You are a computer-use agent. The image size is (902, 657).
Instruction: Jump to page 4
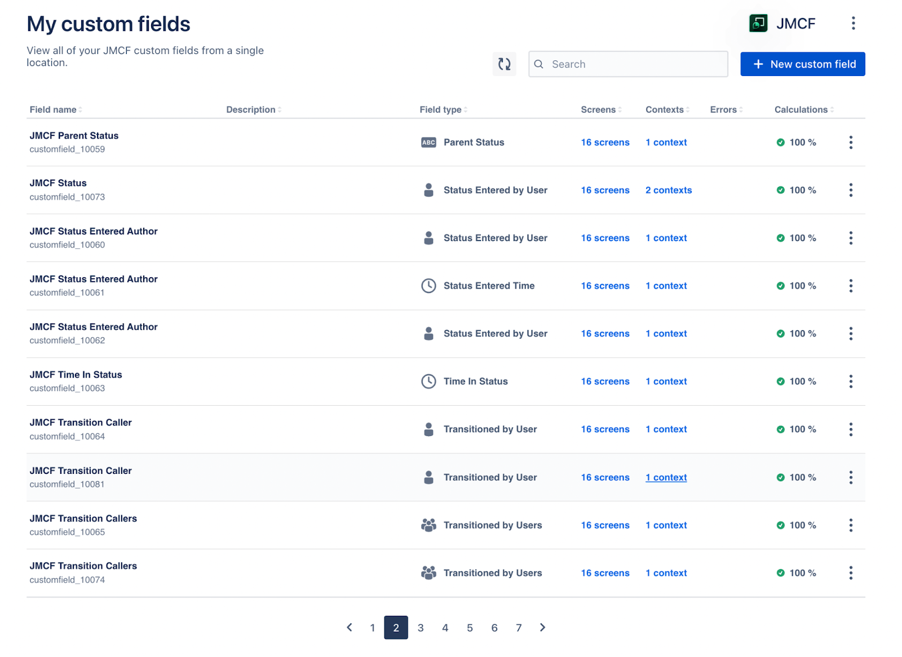pyautogui.click(x=445, y=628)
